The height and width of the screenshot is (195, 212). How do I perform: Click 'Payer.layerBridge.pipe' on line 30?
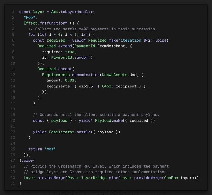click(x=93, y=178)
